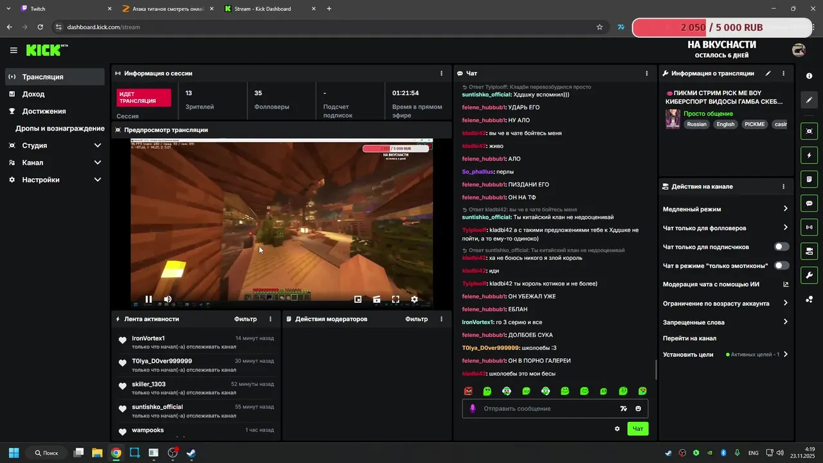
Task: Click the purple microphone icon in chat input
Action: coord(473,408)
